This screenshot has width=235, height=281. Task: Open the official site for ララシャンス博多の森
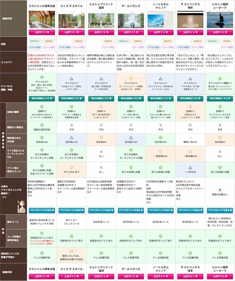42,33
